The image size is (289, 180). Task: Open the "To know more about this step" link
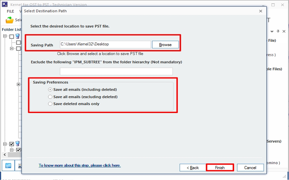[79, 166]
